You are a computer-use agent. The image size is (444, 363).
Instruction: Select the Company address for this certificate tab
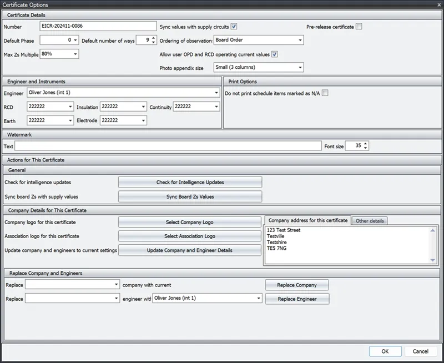(x=309, y=220)
